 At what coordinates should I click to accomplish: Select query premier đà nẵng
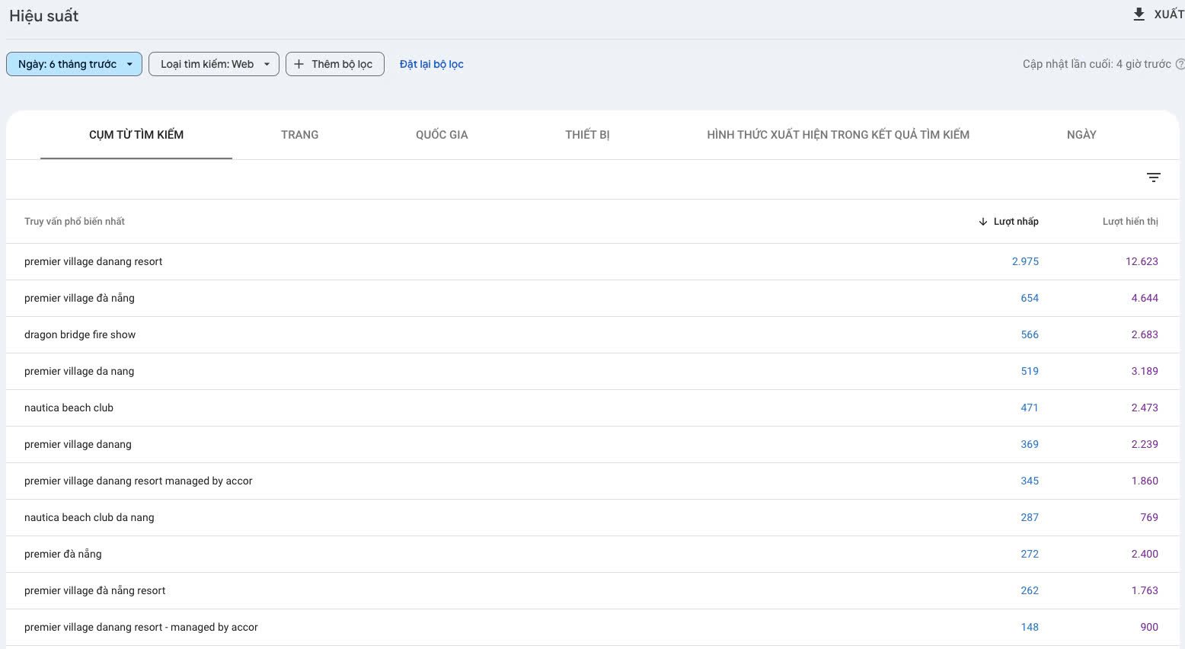63,554
